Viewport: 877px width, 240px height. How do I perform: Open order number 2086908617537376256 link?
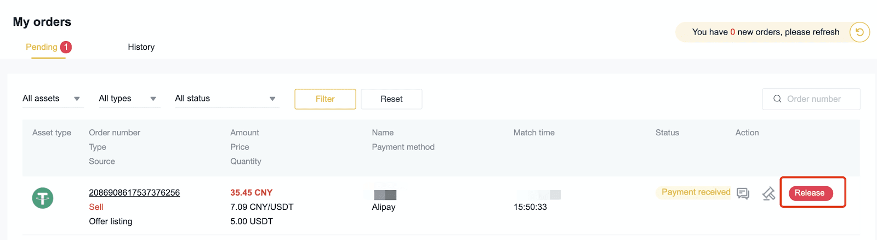point(134,192)
